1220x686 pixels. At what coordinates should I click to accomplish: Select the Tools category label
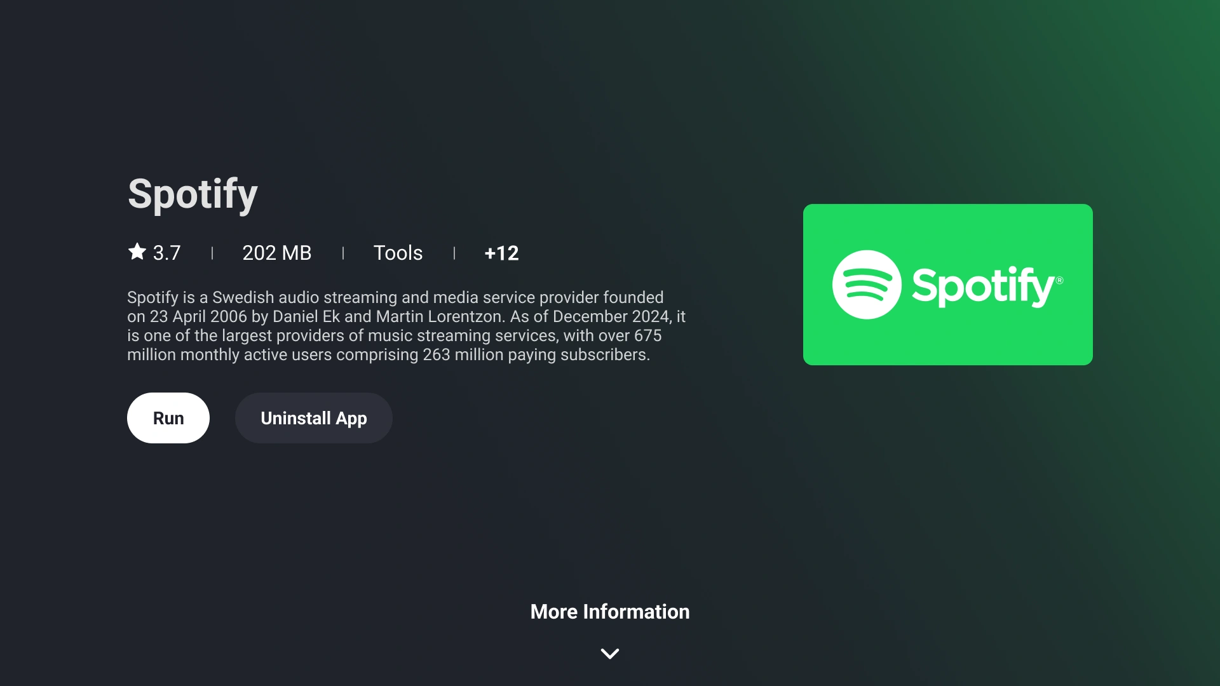click(x=398, y=253)
